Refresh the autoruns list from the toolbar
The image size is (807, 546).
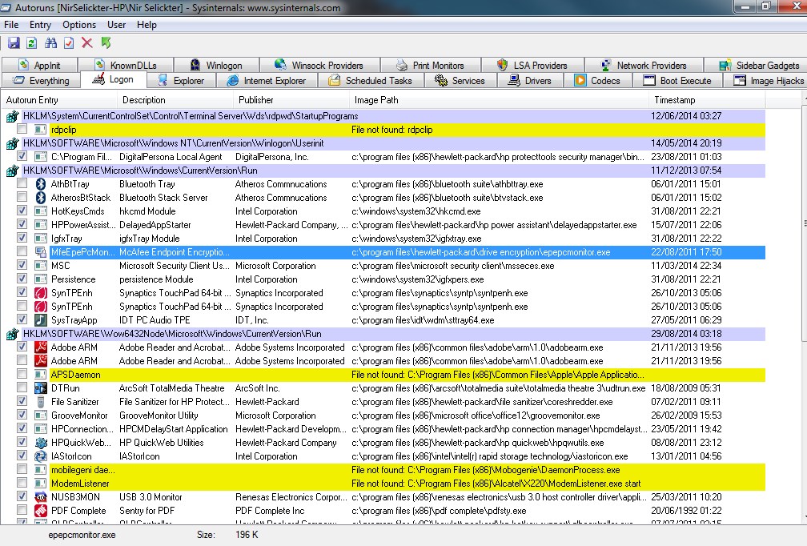[x=32, y=43]
